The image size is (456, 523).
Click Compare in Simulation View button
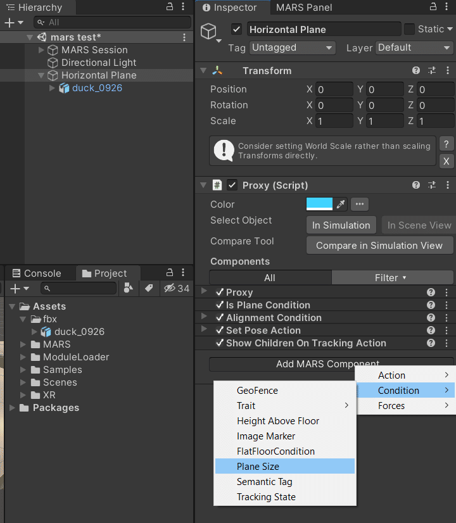[379, 246]
